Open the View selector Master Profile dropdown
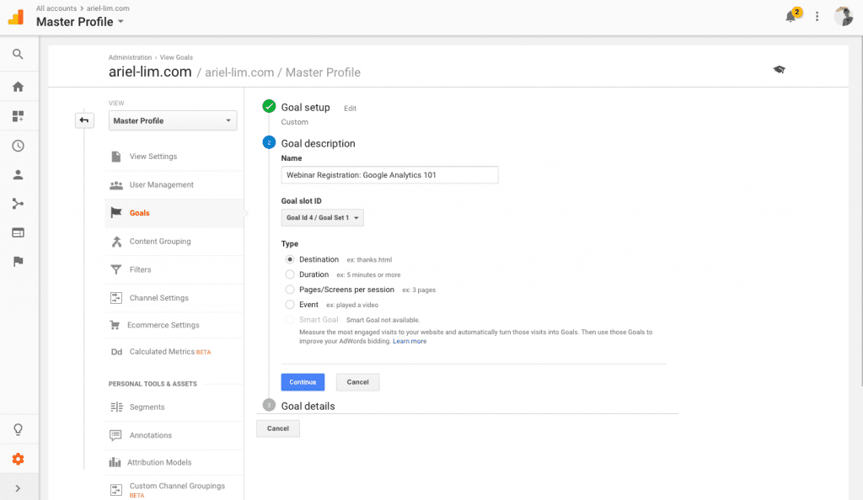 (x=173, y=121)
